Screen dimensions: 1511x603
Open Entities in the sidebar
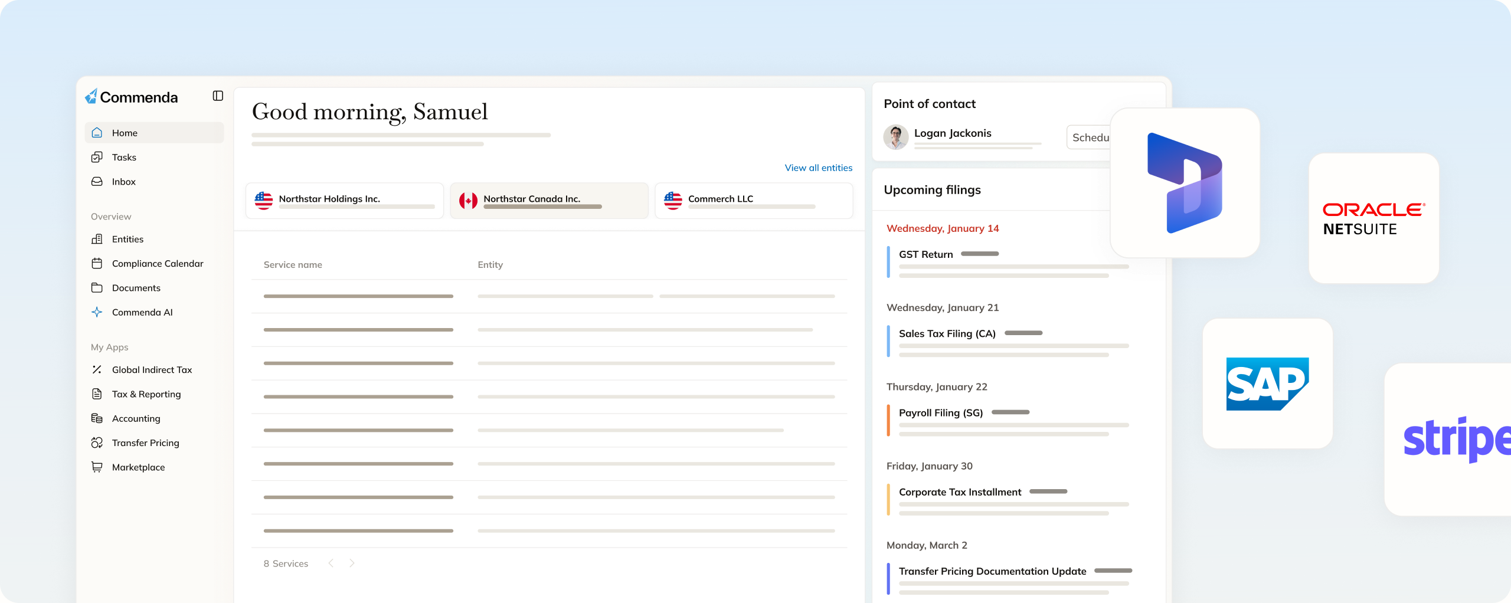pyautogui.click(x=154, y=239)
